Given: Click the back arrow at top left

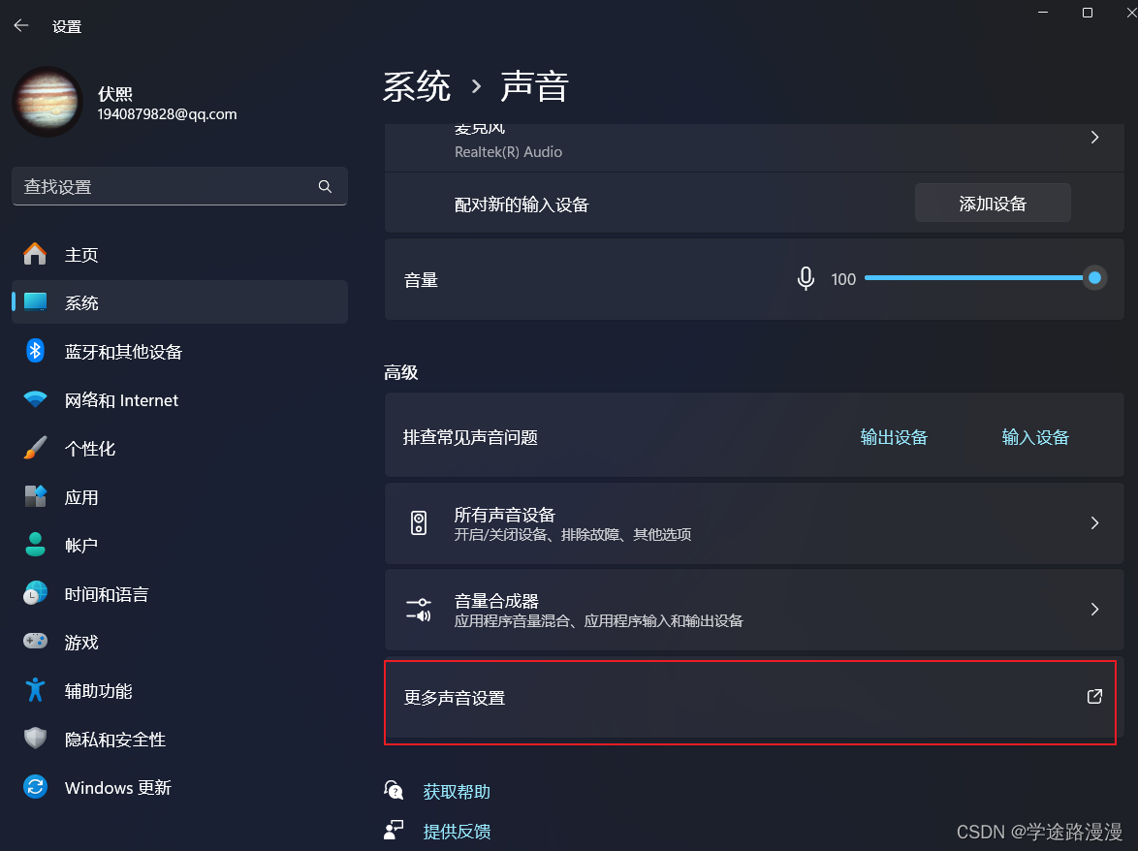Looking at the screenshot, I should (20, 25).
